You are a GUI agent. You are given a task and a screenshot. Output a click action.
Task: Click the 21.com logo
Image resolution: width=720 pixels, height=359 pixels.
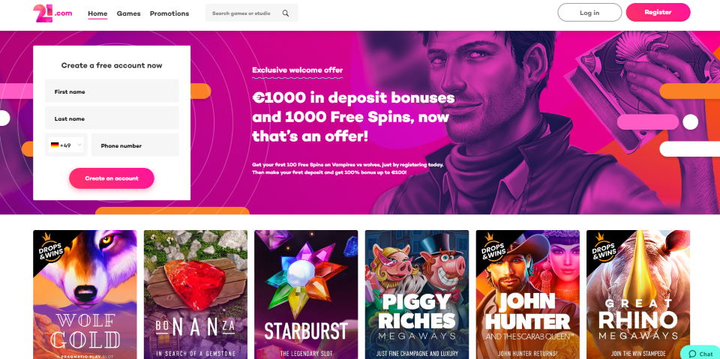tap(52, 13)
